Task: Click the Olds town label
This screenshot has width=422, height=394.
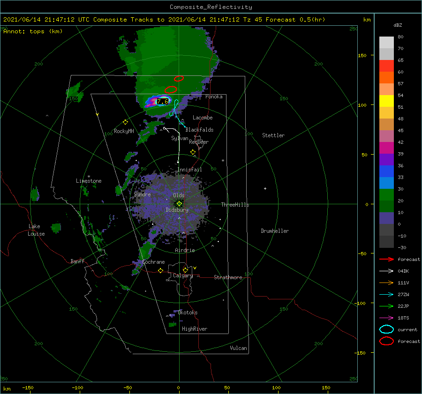Action: (x=179, y=195)
